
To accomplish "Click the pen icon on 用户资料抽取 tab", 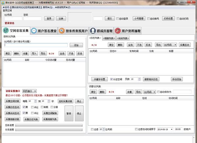I will pyautogui.click(x=118, y=31).
